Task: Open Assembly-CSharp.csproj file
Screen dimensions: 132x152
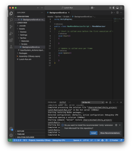Action: (x=29, y=56)
